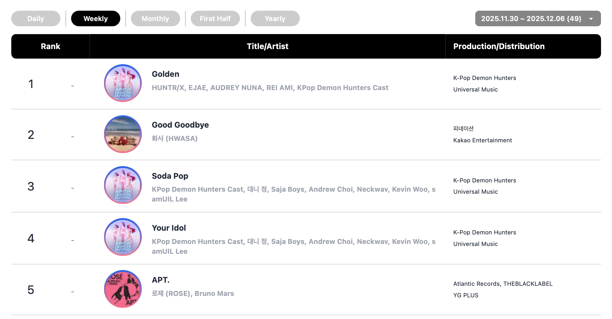
Task: Click the Good Goodbye song title
Action: coord(180,125)
